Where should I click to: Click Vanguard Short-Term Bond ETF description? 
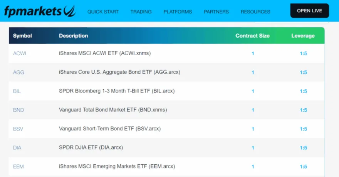pos(110,129)
